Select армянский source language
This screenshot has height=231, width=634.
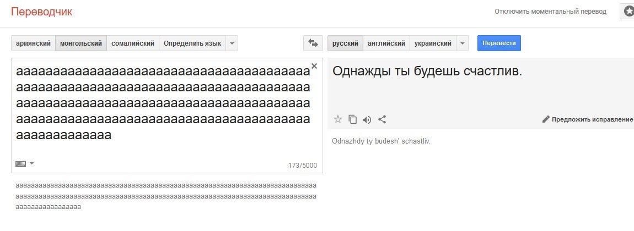33,43
